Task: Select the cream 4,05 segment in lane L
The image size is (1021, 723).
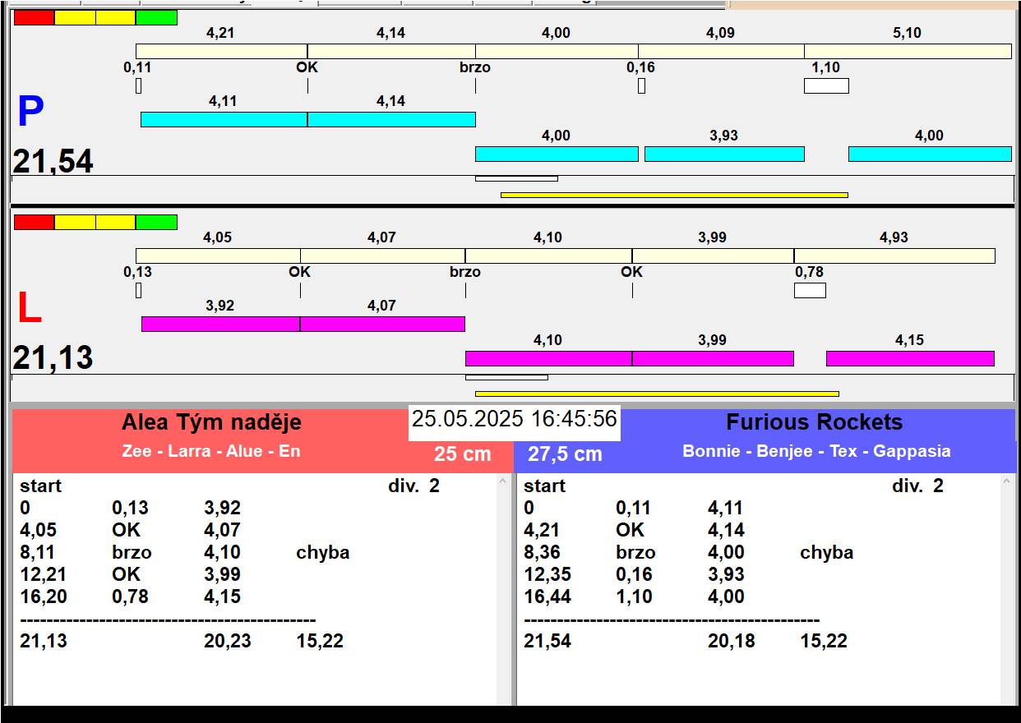Action: [218, 256]
